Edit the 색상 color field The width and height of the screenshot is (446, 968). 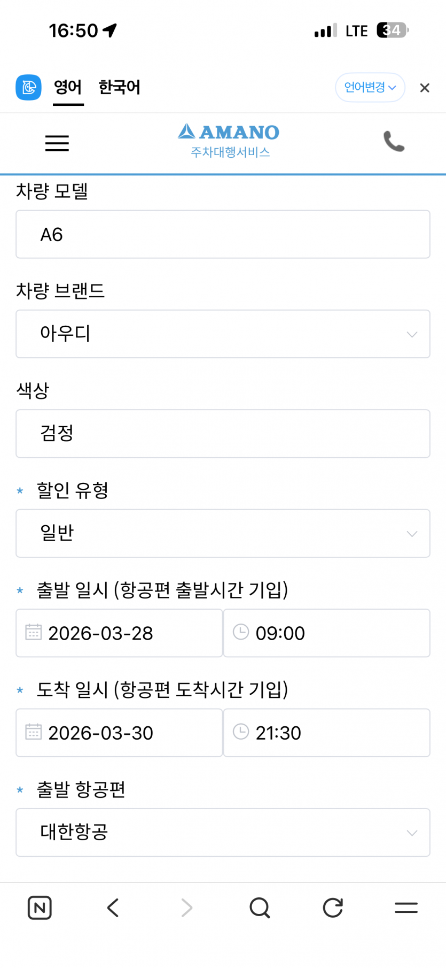pyautogui.click(x=223, y=434)
